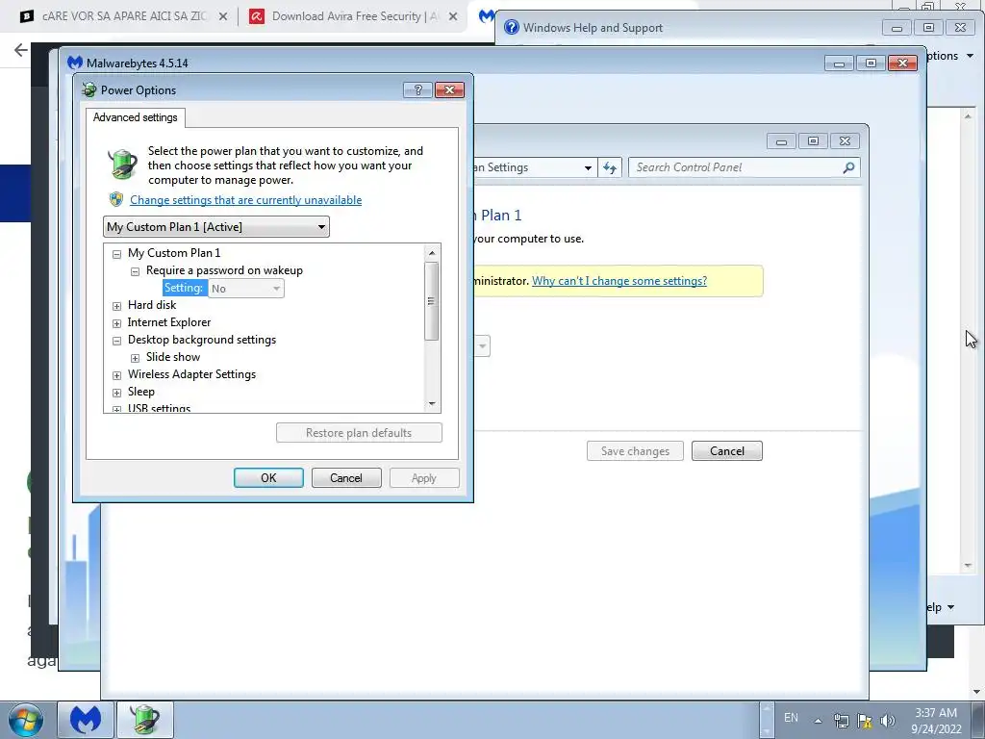Click Cancel in Edit Plan Settings window
985x739 pixels.
tap(727, 450)
